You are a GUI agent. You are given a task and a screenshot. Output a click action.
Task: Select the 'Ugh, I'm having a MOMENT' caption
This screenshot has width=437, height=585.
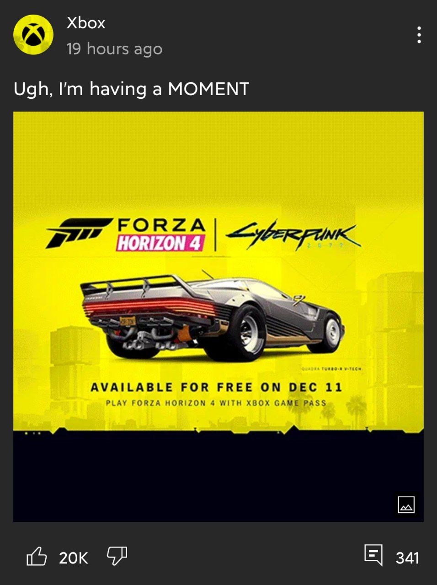[x=131, y=89]
